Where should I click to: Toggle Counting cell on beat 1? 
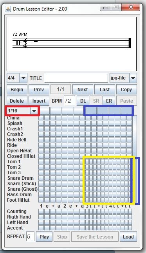[41, 211]
